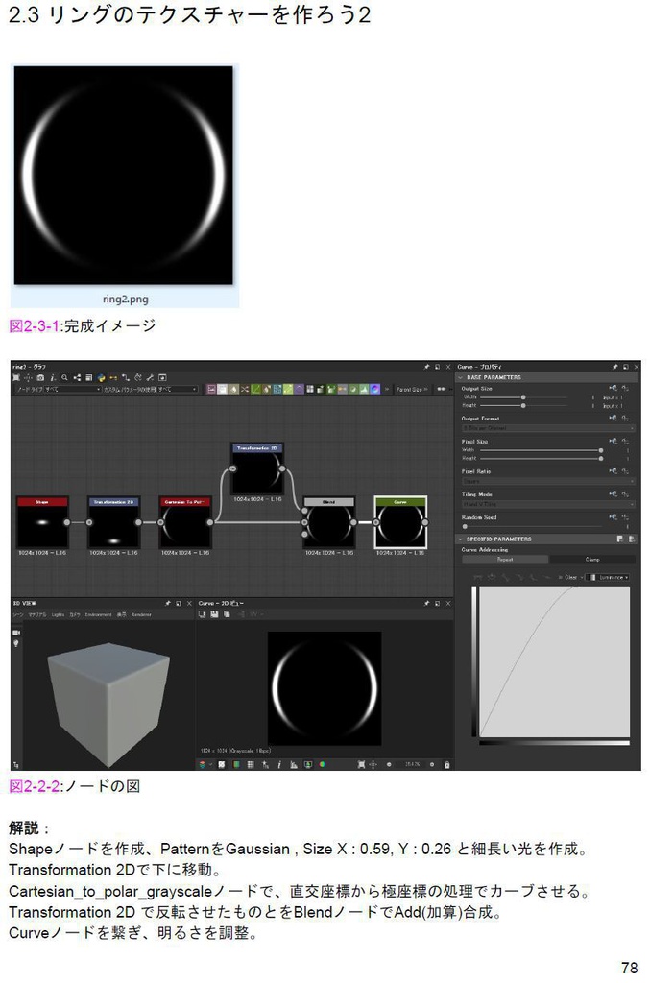Image resolution: width=650 pixels, height=983 pixels.
Task: Select the Cartesian To Polar node
Action: point(185,522)
